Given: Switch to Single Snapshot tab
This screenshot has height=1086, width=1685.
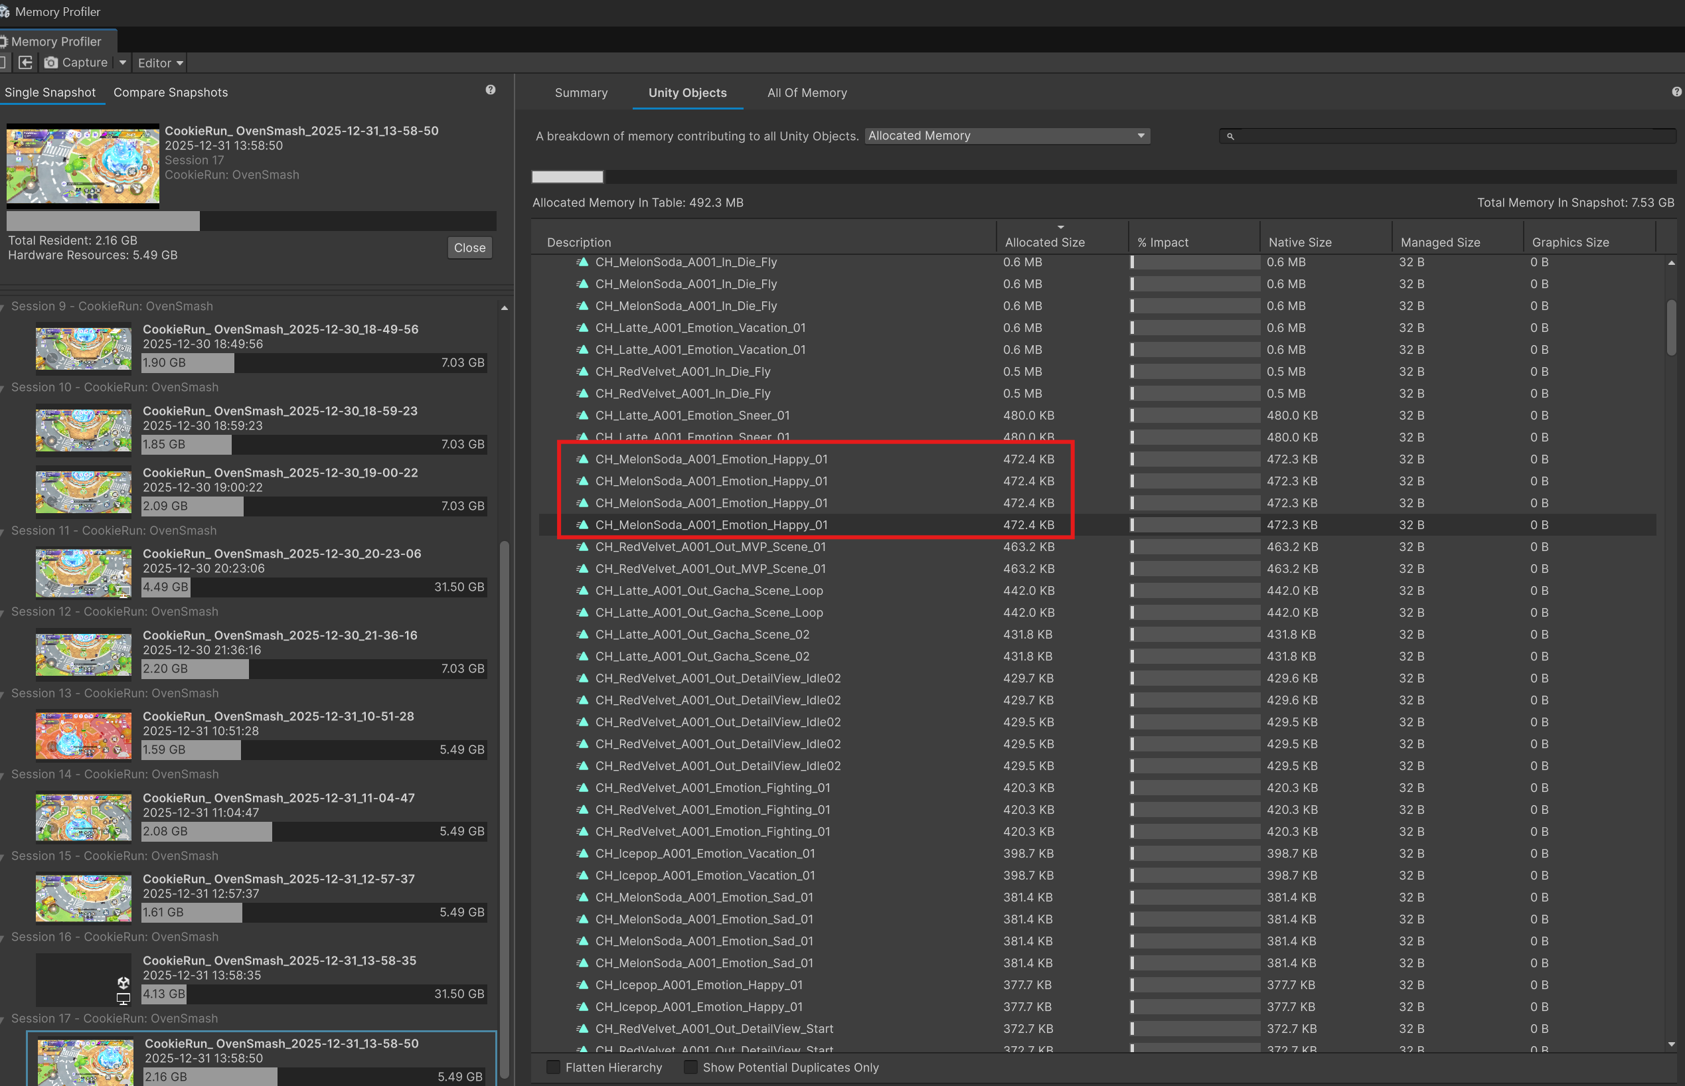Looking at the screenshot, I should (x=50, y=92).
